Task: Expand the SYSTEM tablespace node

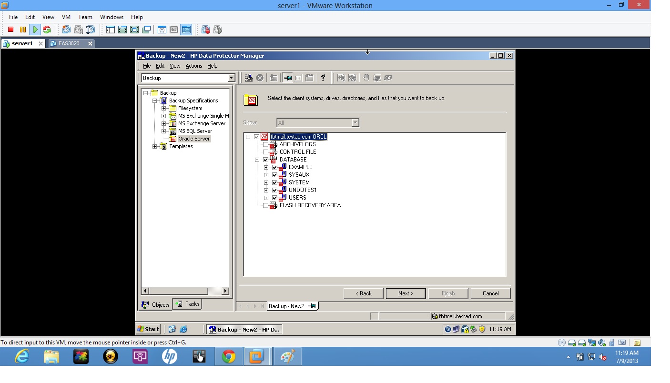Action: click(x=266, y=182)
